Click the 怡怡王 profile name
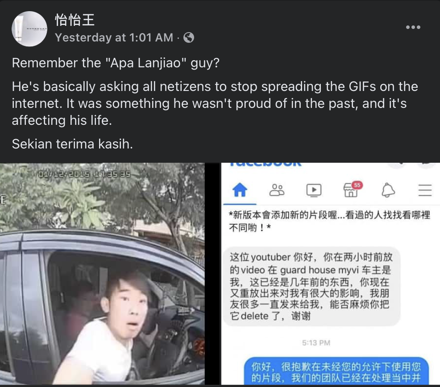 coord(75,20)
